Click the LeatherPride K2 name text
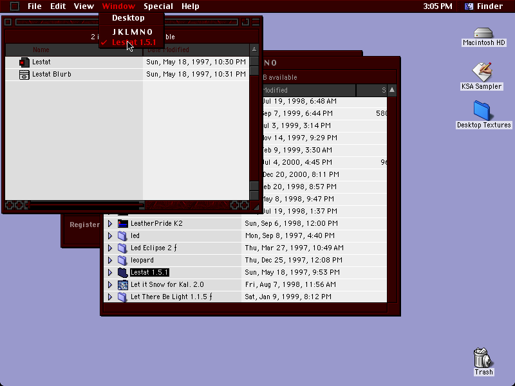 click(x=156, y=223)
